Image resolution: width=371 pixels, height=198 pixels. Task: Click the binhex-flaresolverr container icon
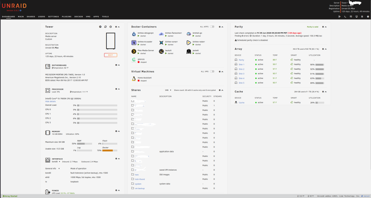(x=161, y=34)
